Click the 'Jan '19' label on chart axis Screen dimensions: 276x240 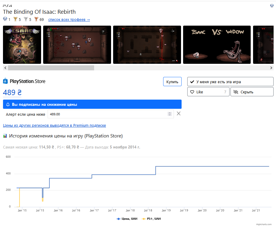(166, 210)
